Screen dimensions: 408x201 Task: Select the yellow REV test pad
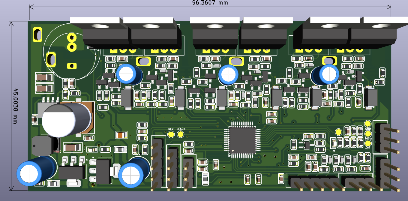click(x=171, y=134)
